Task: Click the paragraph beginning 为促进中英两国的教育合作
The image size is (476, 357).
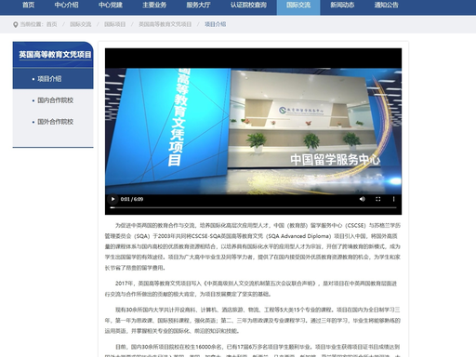Action: click(253, 246)
